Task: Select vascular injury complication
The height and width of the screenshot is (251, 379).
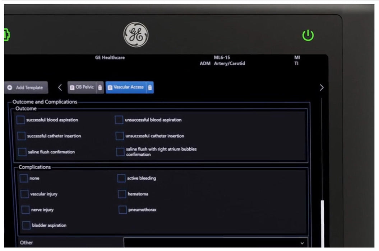Action: point(24,194)
